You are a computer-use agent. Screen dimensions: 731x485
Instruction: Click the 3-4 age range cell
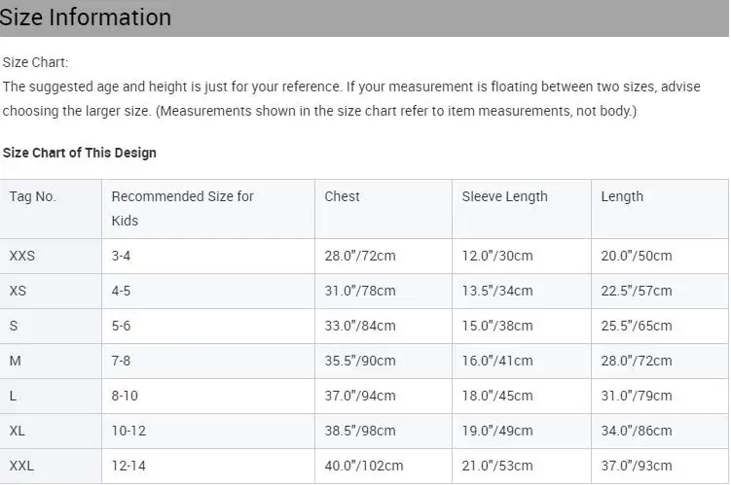121,257
